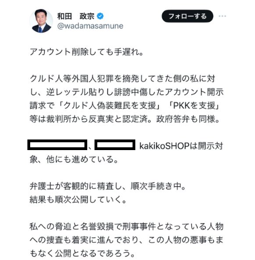Click the opening line アカウント削除しても手遅れ。
Image resolution: width=255 pixels, height=260 pixels.
point(87,52)
